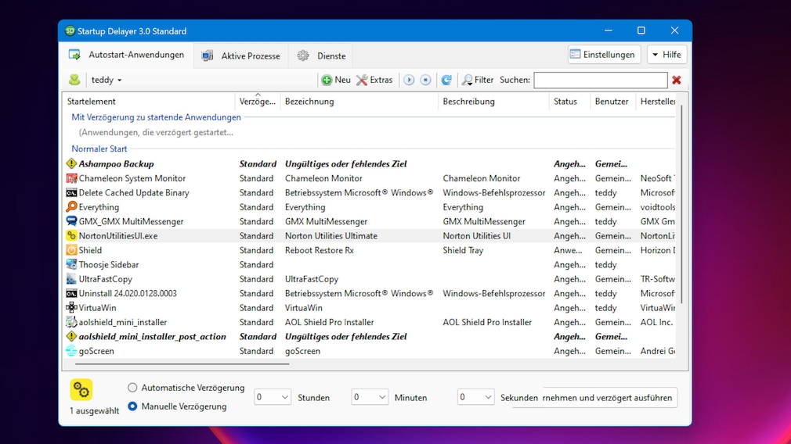This screenshot has height=444, width=791.
Task: Click the Everything magnifier icon
Action: 71,207
